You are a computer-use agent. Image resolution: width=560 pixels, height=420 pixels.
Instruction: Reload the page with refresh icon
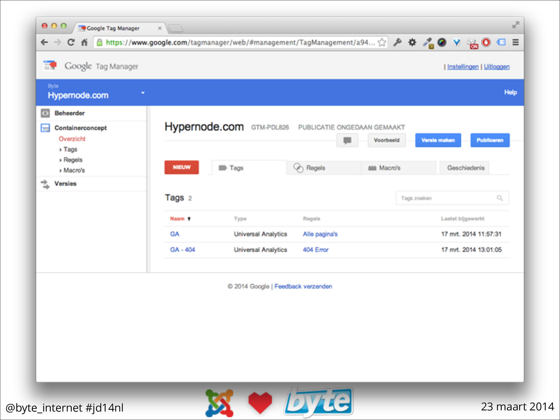[71, 42]
